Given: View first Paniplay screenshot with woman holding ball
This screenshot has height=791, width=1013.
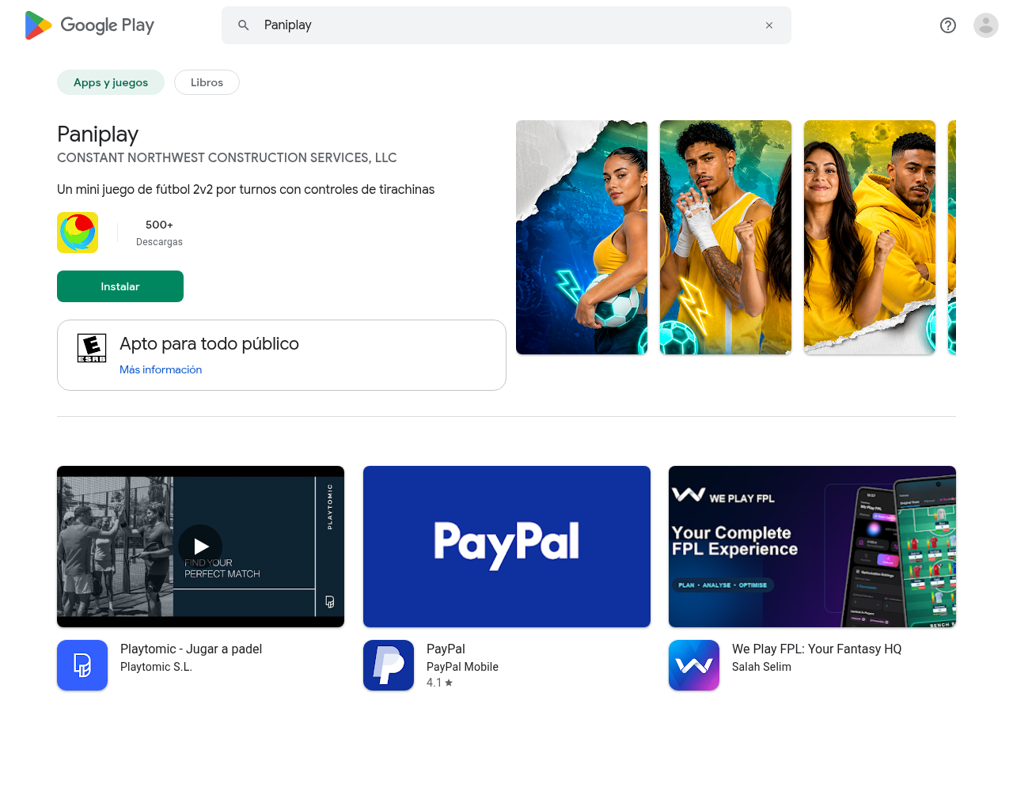Looking at the screenshot, I should [x=582, y=237].
